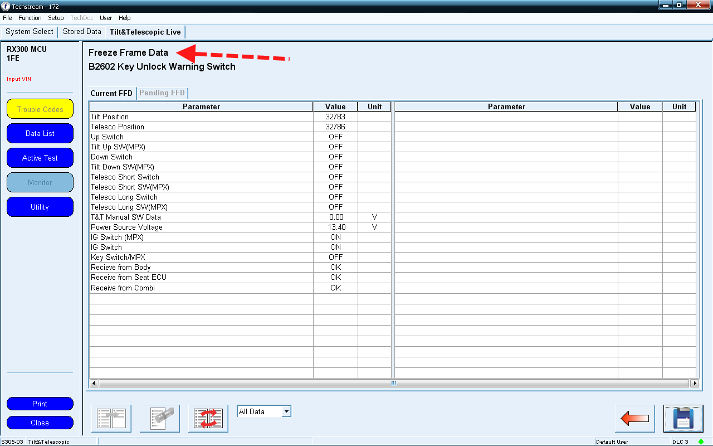
Task: Switch to the Stored Data tab
Action: coord(82,32)
